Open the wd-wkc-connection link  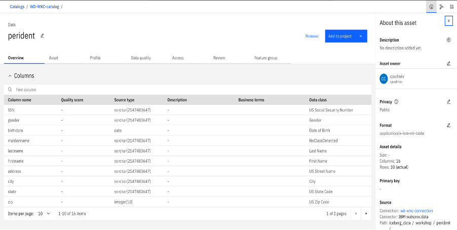416,211
